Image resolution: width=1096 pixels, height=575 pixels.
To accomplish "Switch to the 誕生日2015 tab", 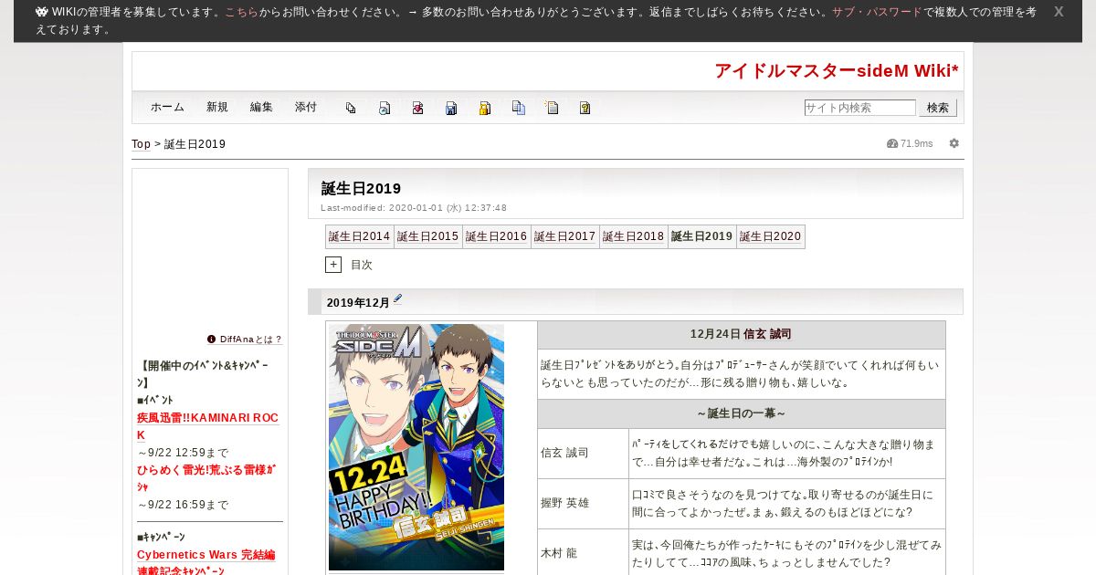I will (x=428, y=236).
